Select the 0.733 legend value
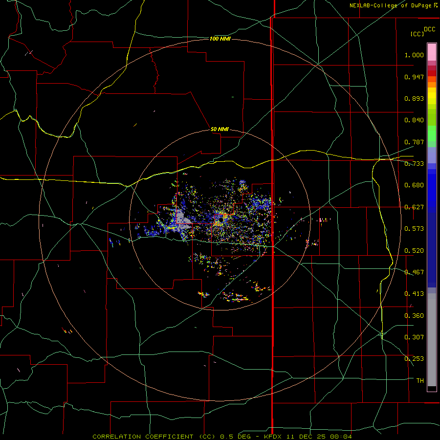 coord(414,164)
